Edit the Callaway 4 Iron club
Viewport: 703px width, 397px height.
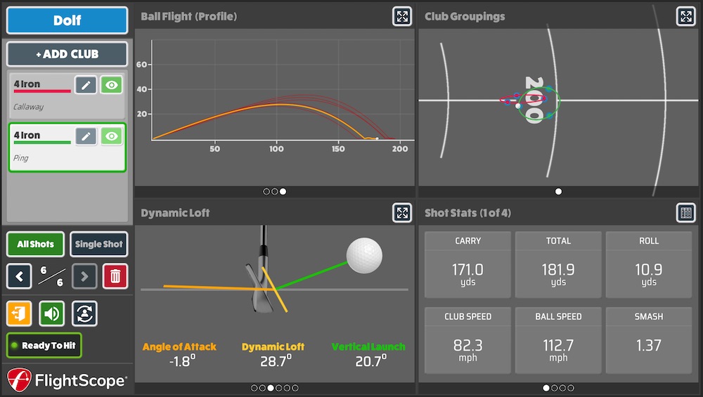[x=86, y=85]
